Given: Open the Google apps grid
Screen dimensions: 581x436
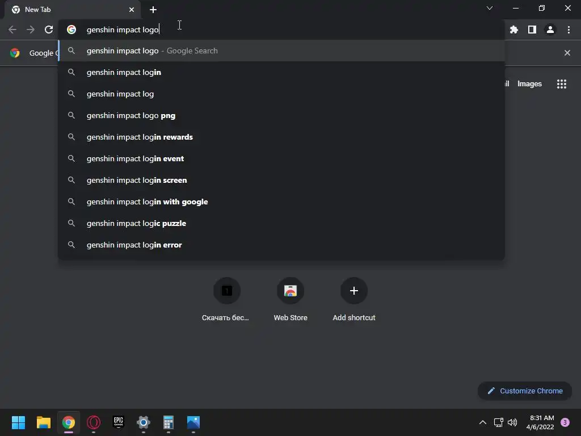Looking at the screenshot, I should (x=562, y=84).
